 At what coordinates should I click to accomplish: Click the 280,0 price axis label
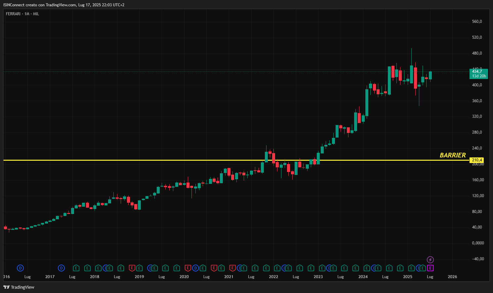point(477,132)
